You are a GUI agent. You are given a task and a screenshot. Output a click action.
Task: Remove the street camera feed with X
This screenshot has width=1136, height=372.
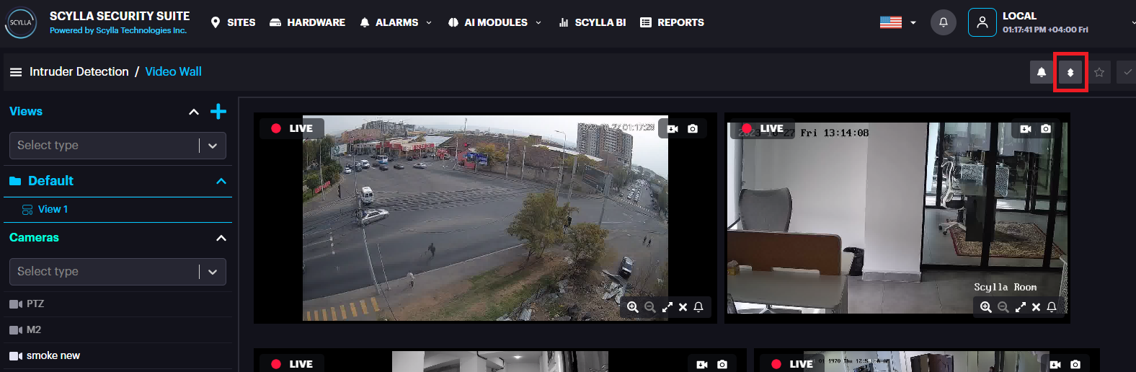pyautogui.click(x=683, y=307)
